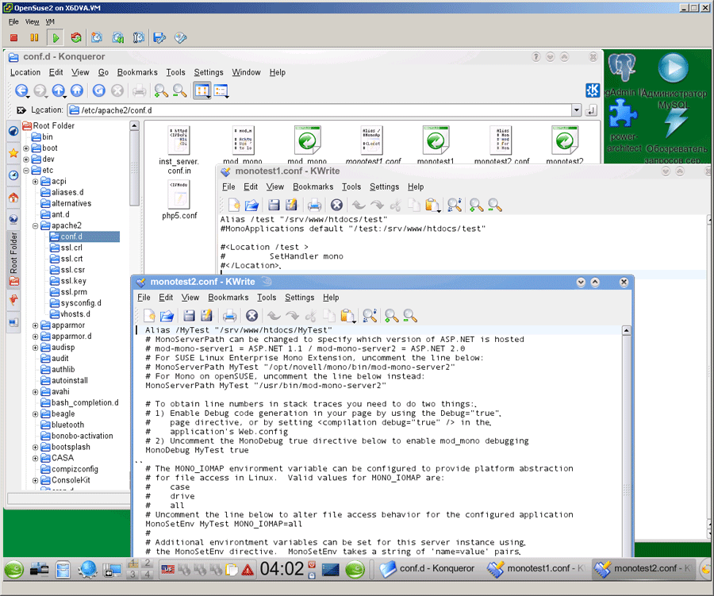Open Konqueror Window menu

pyautogui.click(x=247, y=72)
